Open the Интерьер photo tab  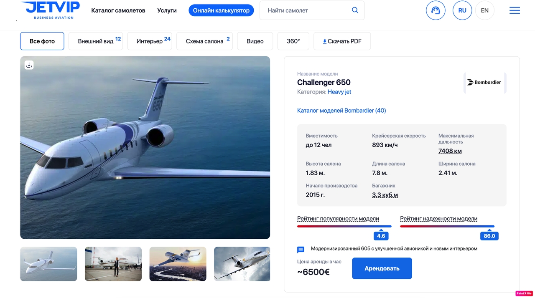click(x=150, y=41)
